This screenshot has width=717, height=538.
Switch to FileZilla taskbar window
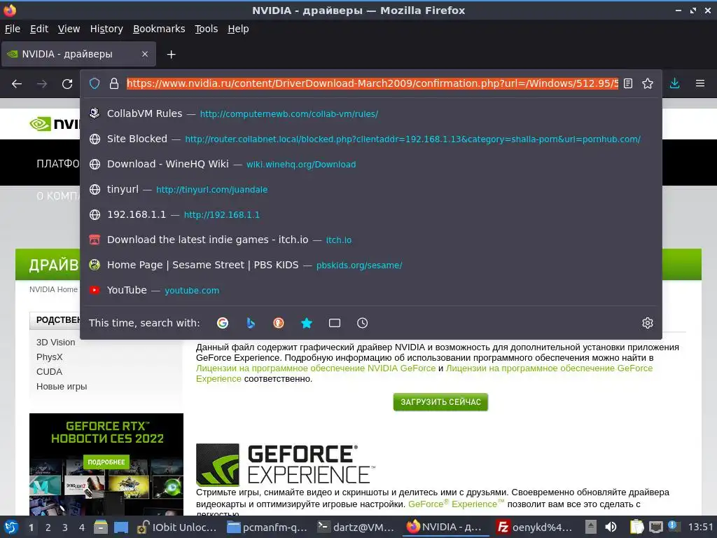(x=535, y=527)
